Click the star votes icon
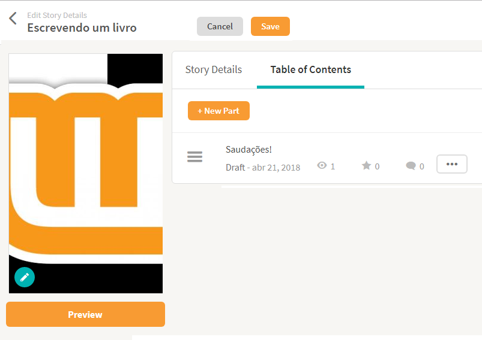 [366, 166]
